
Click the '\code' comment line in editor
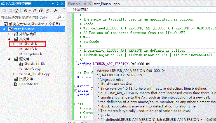[86, 24]
